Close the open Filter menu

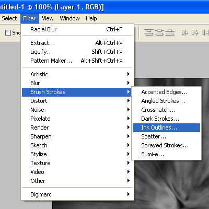pos(29,18)
